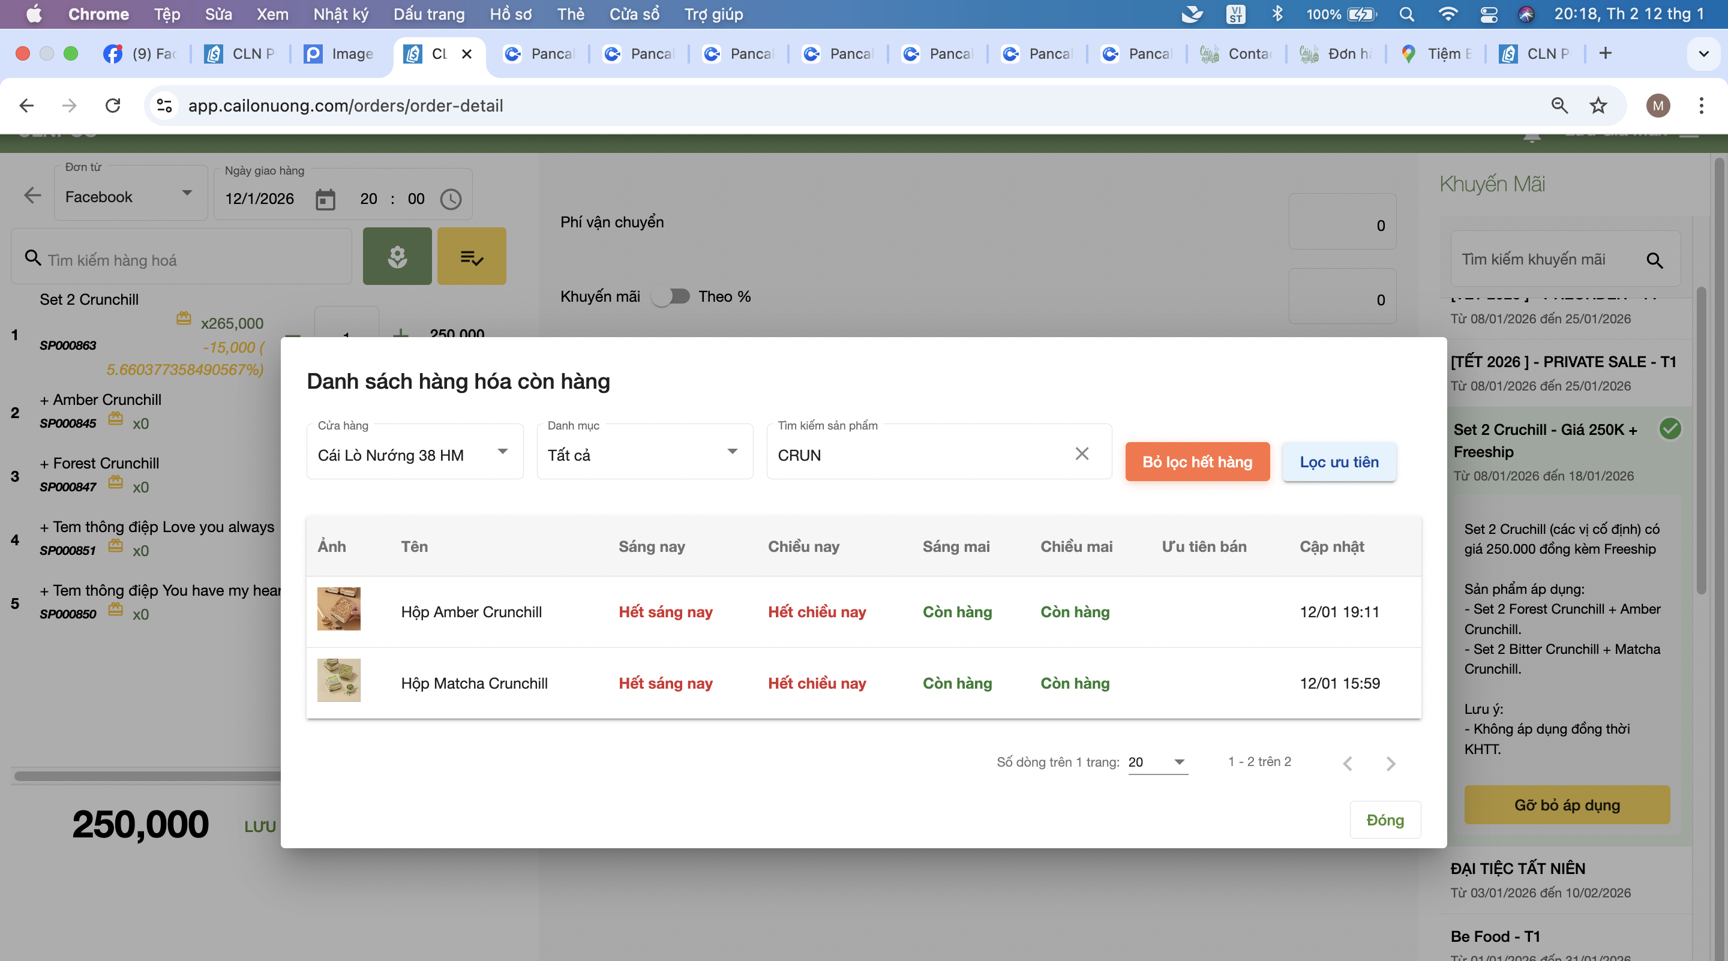Bookmark this page with star icon
Screen dimensions: 1728x961
click(1598, 106)
